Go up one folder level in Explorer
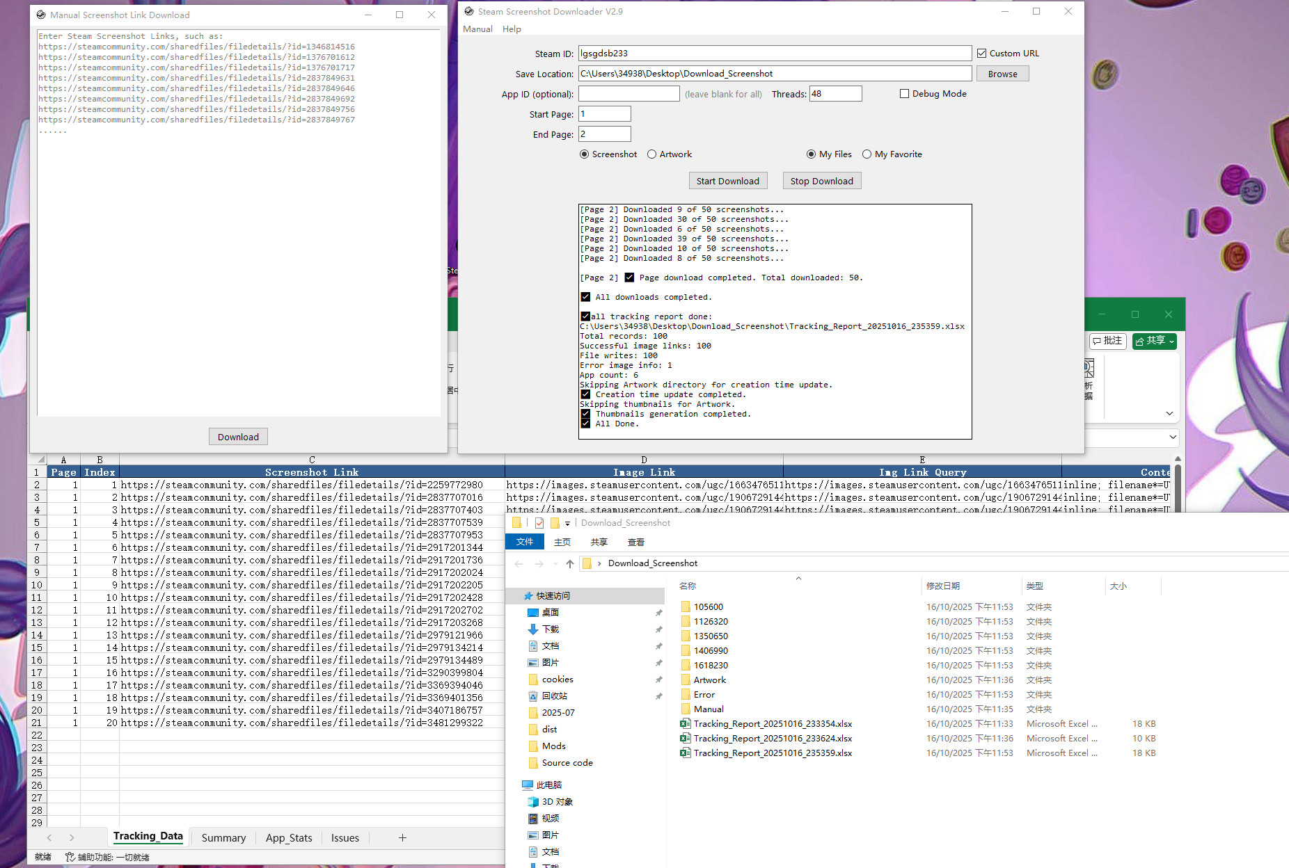Viewport: 1289px width, 868px height. [569, 563]
